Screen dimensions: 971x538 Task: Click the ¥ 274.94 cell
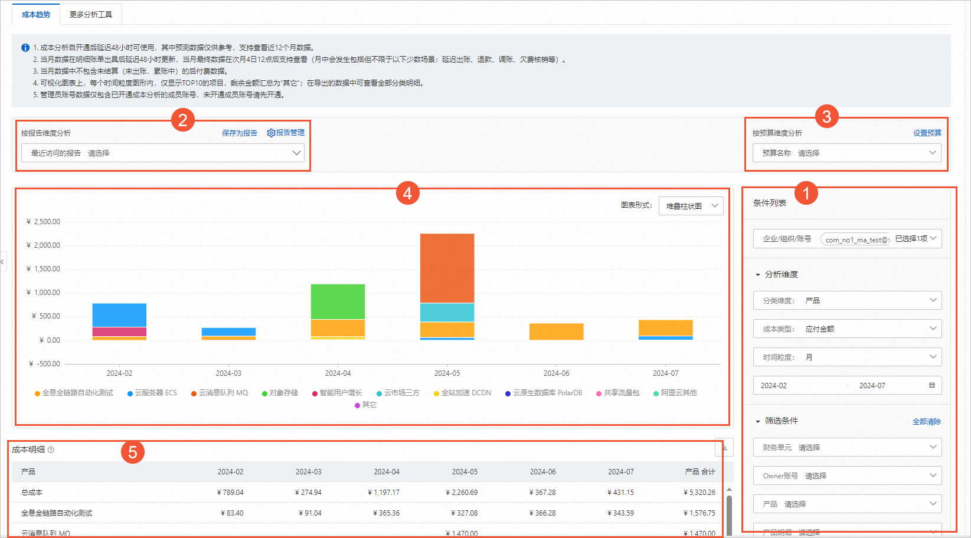tap(308, 493)
